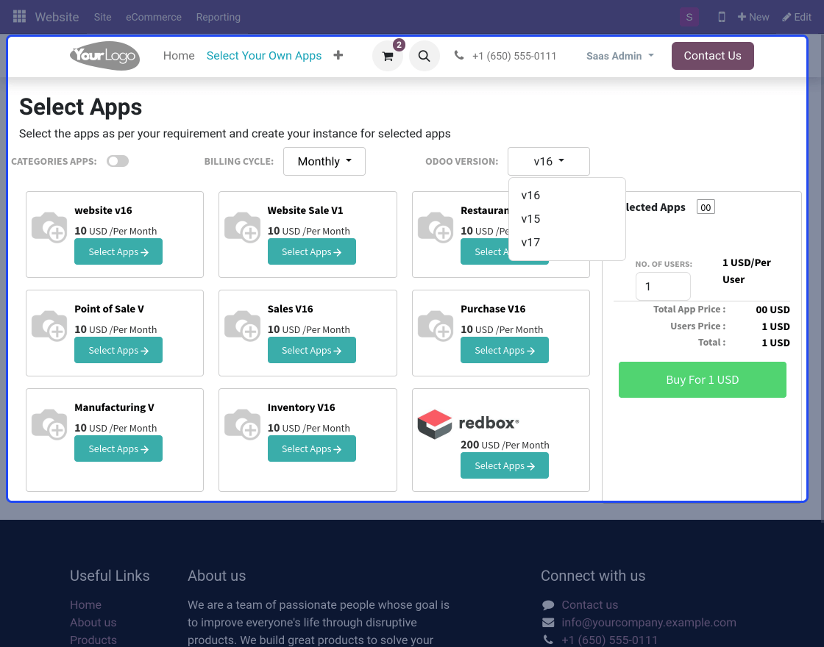Go to Home nav link
This screenshot has width=824, height=647.
tap(179, 56)
